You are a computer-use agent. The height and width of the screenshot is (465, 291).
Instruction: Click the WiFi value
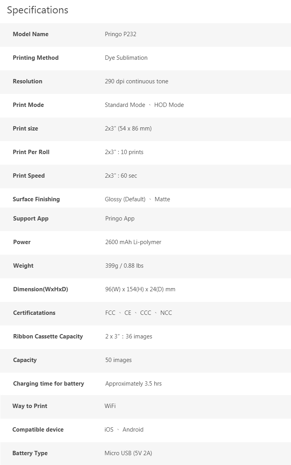pos(110,406)
